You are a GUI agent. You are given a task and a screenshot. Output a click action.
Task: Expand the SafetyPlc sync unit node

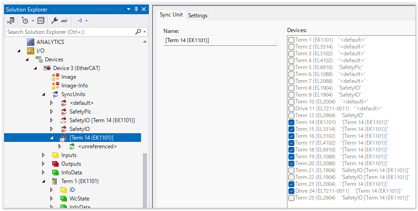(x=52, y=112)
